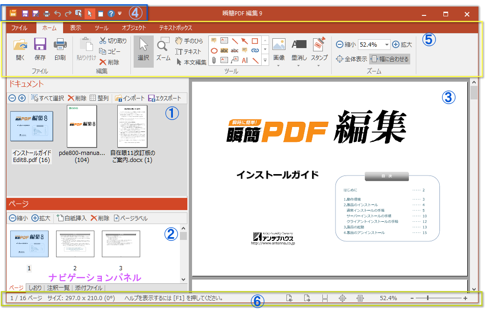Viewport: 485px width, 309px height.
Task: Select the paperclip attachment tool
Action: pyautogui.click(x=214, y=60)
